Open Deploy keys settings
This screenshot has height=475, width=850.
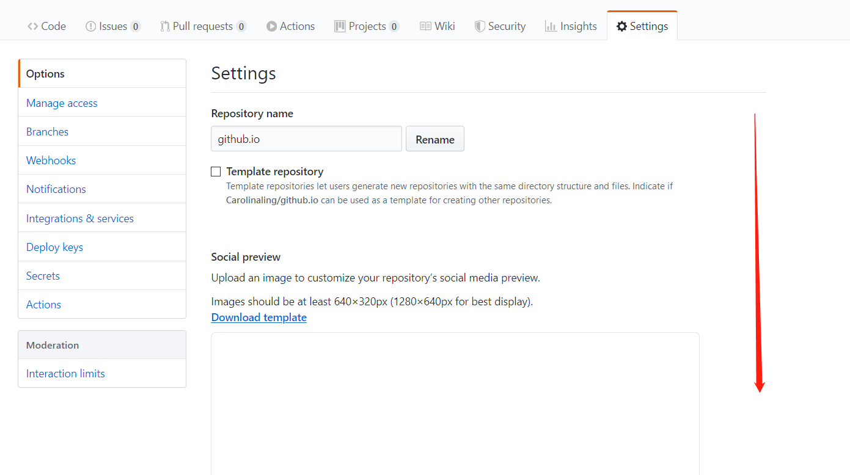coord(102,247)
